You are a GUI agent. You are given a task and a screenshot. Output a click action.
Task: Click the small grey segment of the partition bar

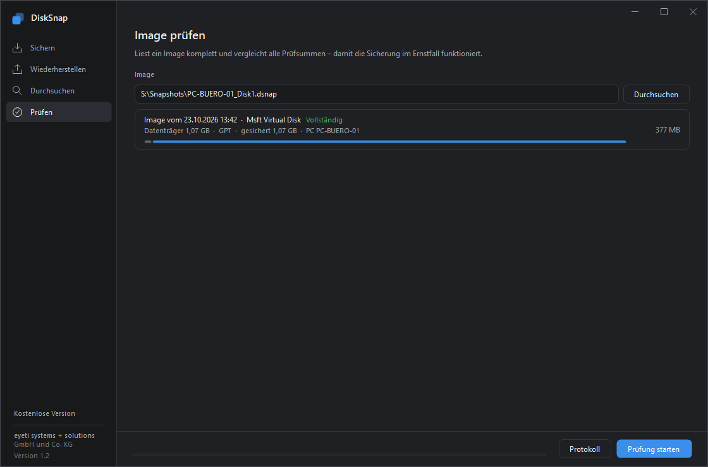(148, 141)
